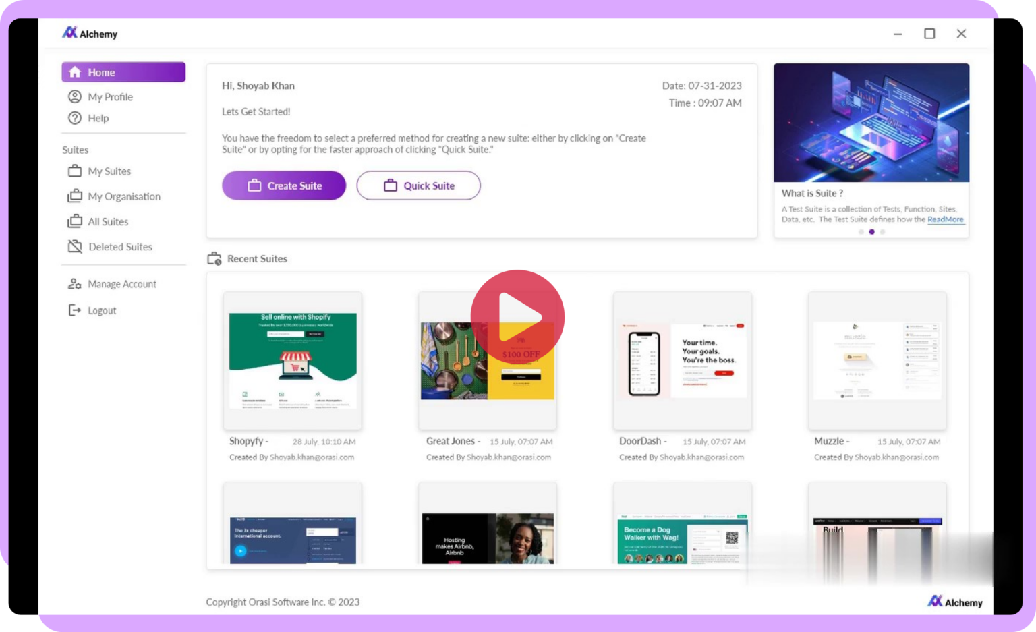Maximize the Alchemy window

pyautogui.click(x=929, y=34)
